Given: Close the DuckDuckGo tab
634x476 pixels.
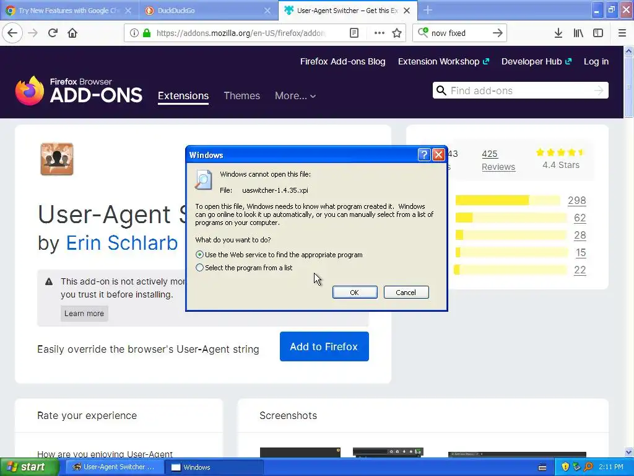Looking at the screenshot, I should point(267,11).
